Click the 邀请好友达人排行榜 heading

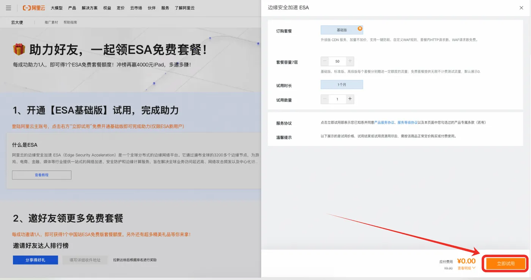tap(41, 246)
